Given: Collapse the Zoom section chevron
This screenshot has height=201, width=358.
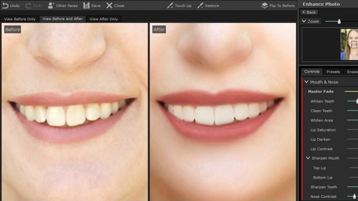Looking at the screenshot, I should coord(304,21).
